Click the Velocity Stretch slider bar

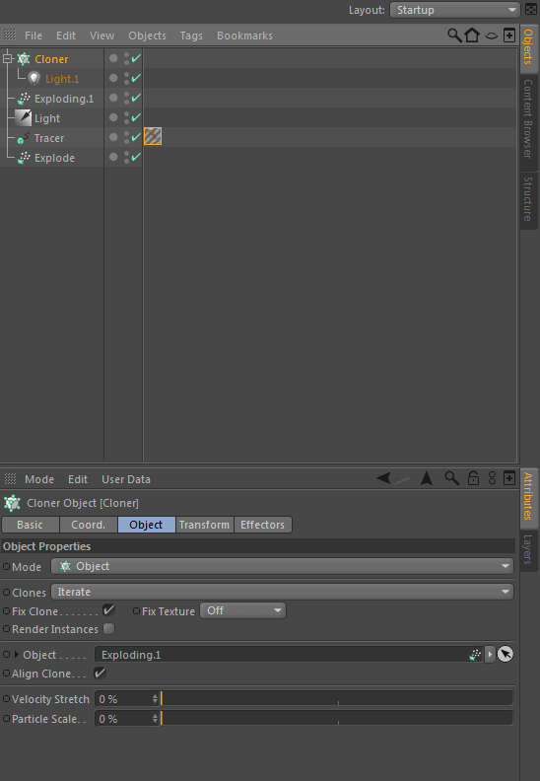click(x=336, y=698)
